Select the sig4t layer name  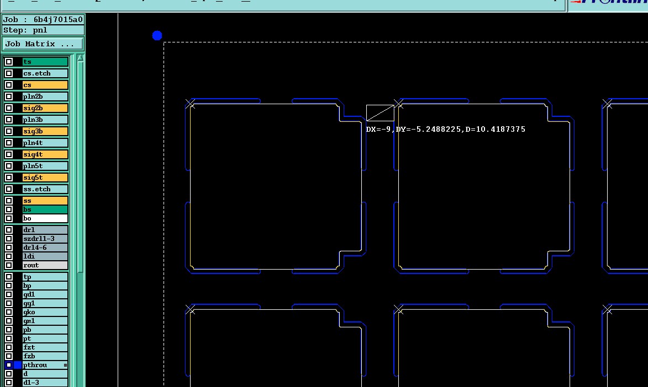point(45,154)
